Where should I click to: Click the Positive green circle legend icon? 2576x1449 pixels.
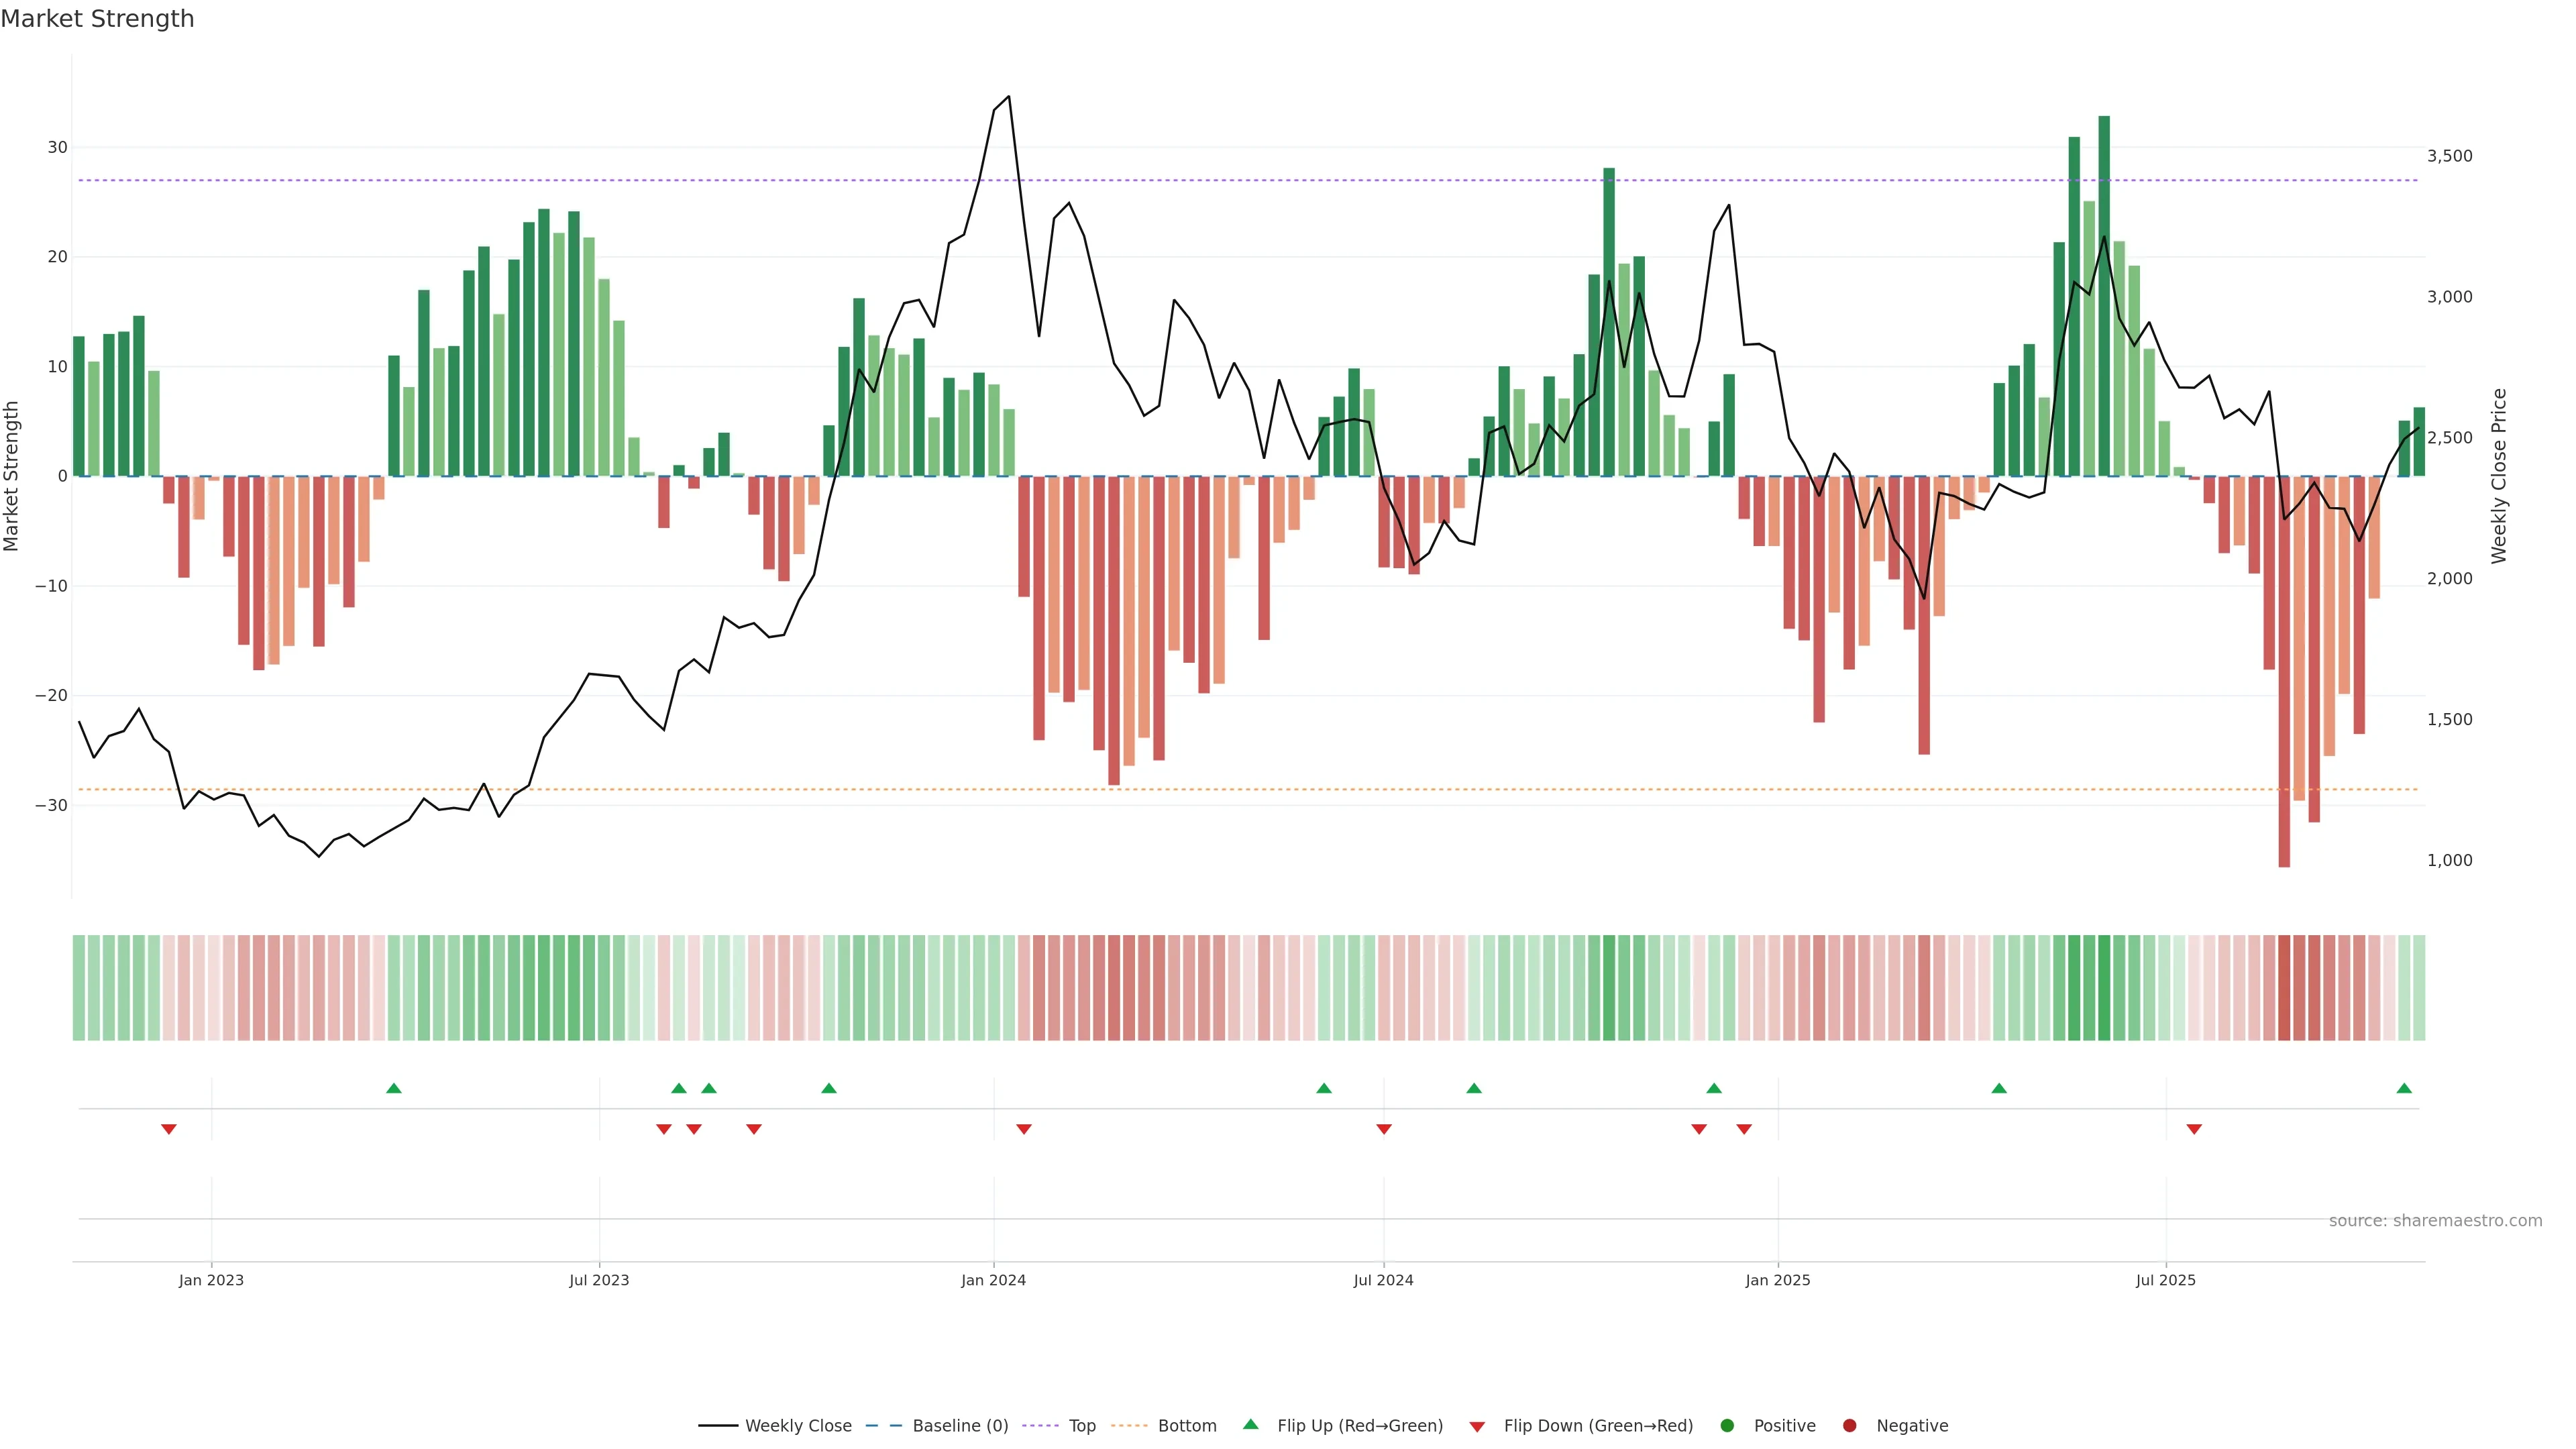click(x=1727, y=1425)
